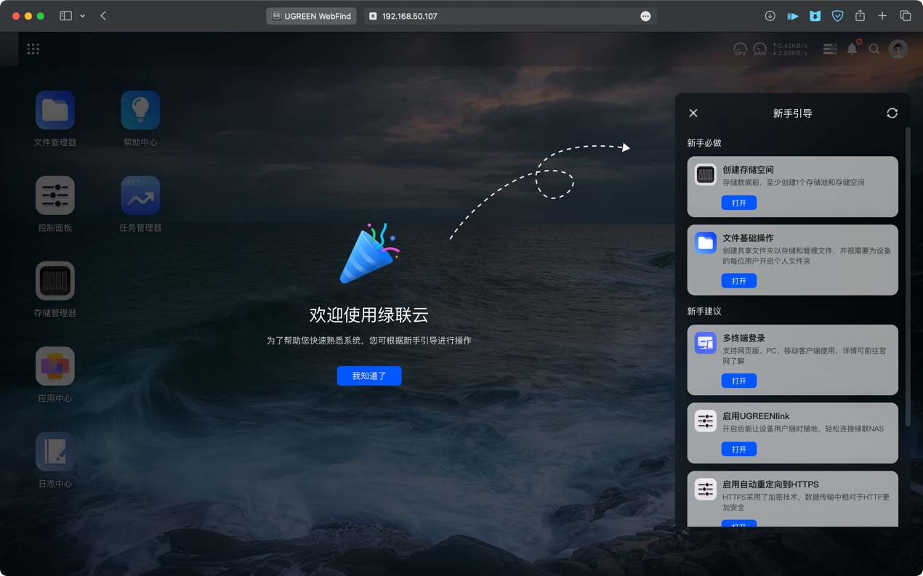The height and width of the screenshot is (576, 923).
Task: Click the guide panel vertical scrollbar
Action: point(908,276)
